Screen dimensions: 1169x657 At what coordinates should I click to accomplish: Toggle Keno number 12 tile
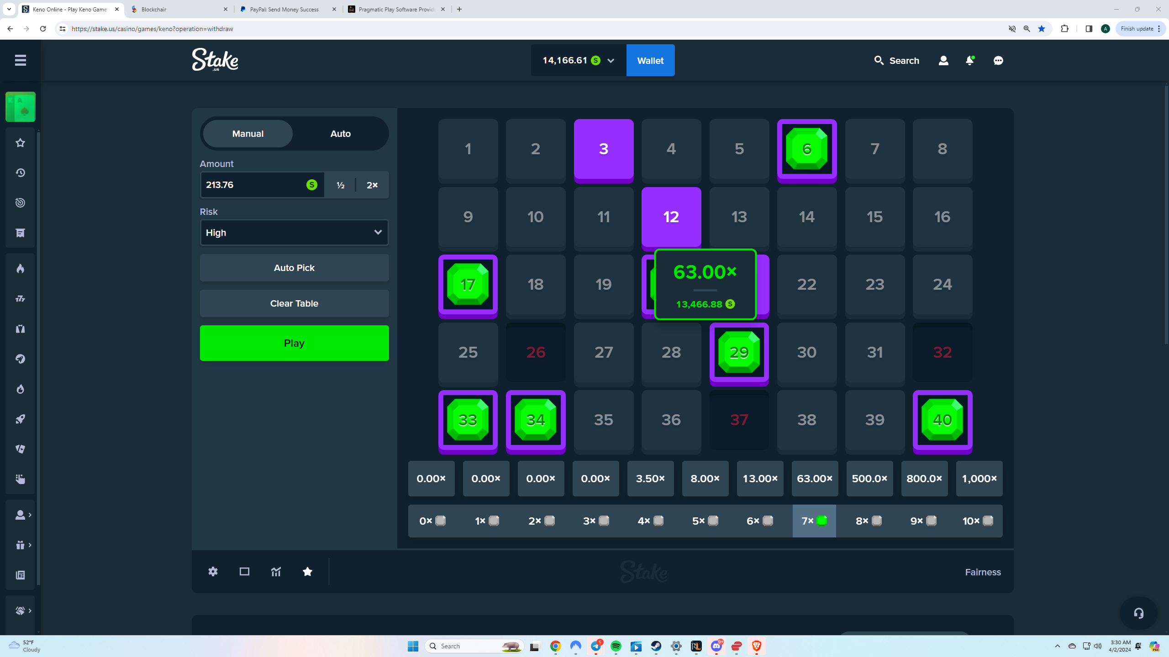pyautogui.click(x=671, y=218)
